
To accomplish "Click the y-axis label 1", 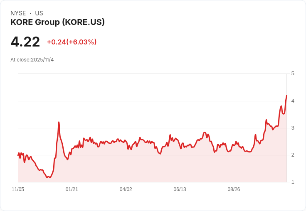I will point(293,182).
